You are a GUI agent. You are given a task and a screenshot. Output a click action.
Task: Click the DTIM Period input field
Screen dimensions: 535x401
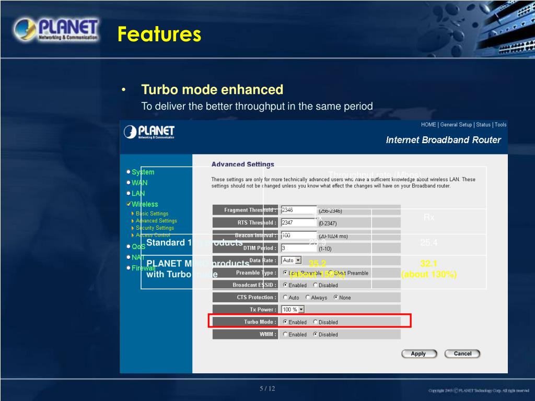(299, 248)
